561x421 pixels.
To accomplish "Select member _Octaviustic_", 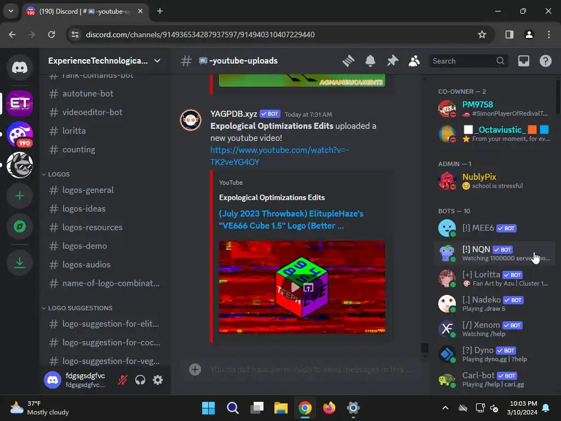I will coord(494,134).
